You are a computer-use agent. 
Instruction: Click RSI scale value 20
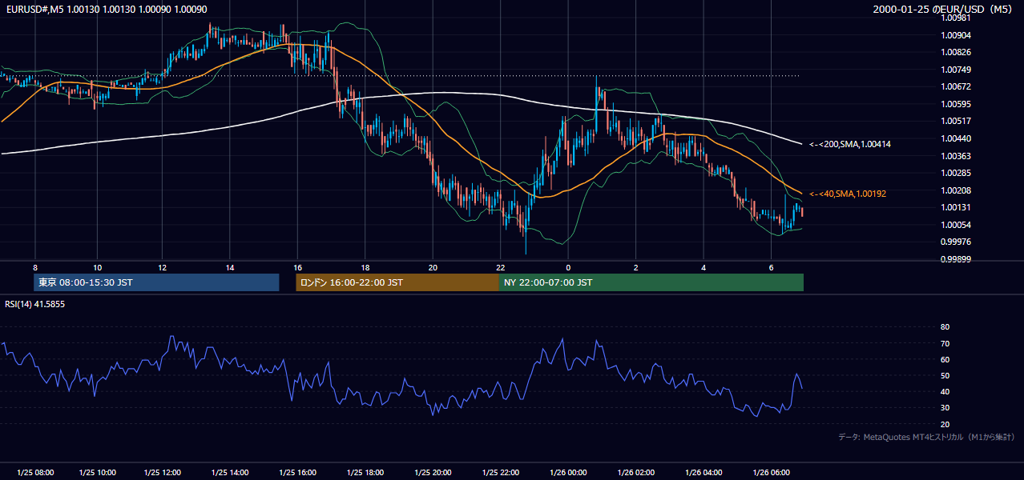(x=945, y=424)
